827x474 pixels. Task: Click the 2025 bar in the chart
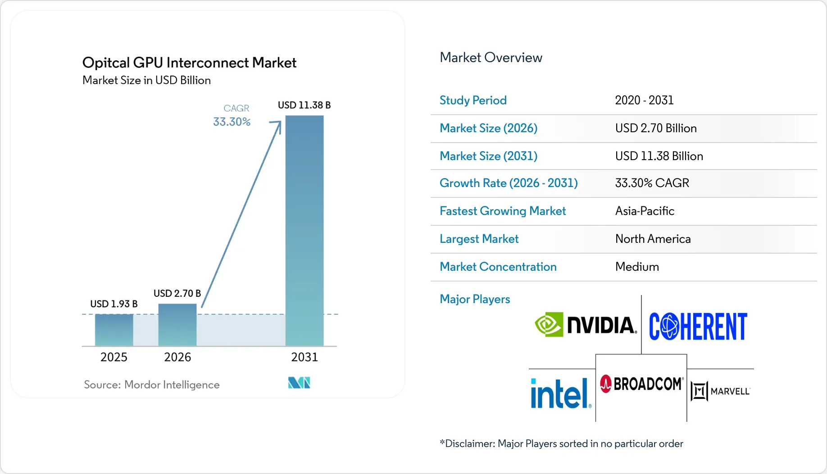tap(114, 330)
